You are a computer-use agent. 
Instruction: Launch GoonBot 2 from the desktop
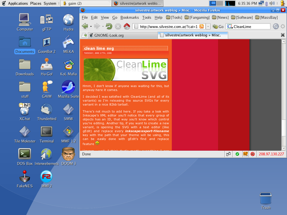(x=47, y=45)
